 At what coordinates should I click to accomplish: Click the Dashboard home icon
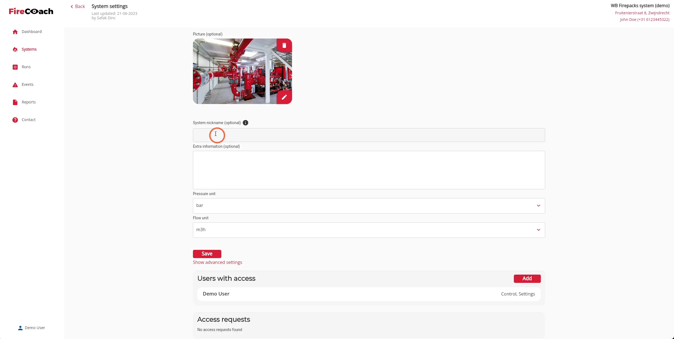(x=15, y=32)
